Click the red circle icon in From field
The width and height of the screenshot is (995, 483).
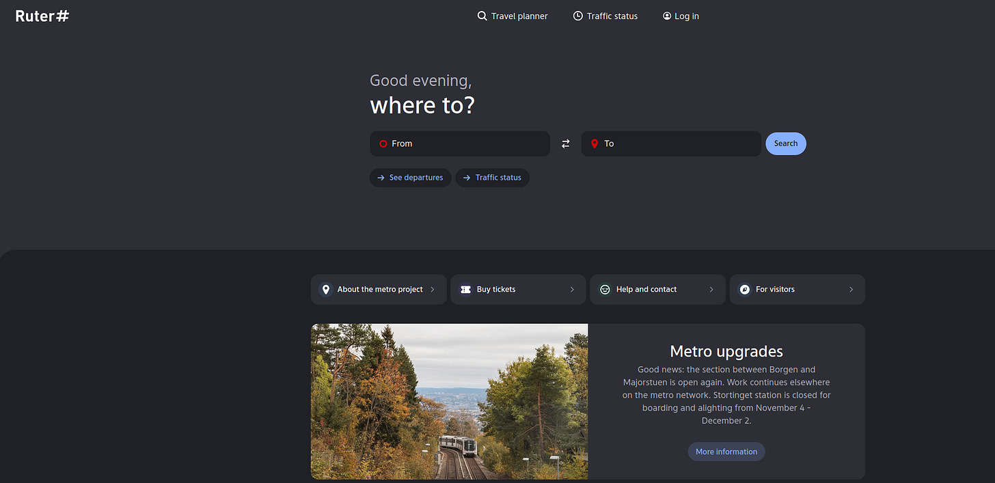pyautogui.click(x=383, y=143)
